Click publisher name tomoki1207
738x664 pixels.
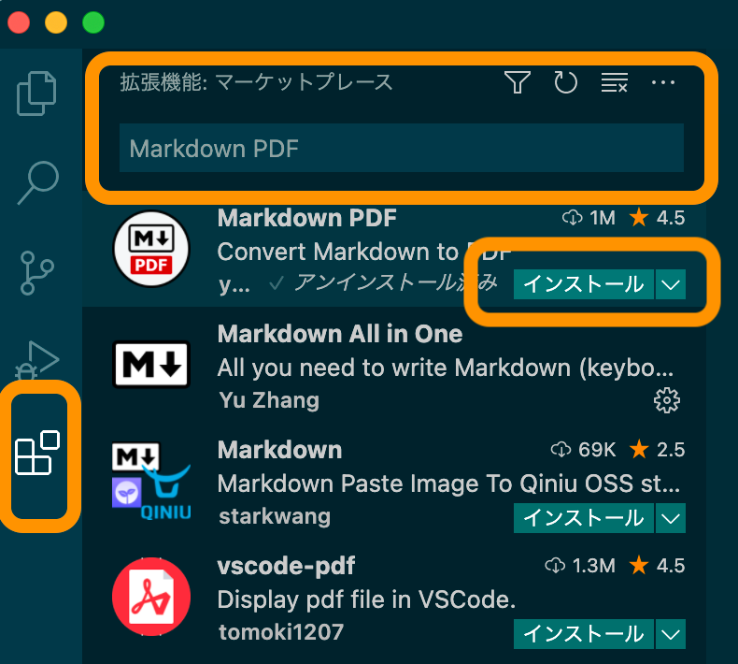tap(281, 632)
